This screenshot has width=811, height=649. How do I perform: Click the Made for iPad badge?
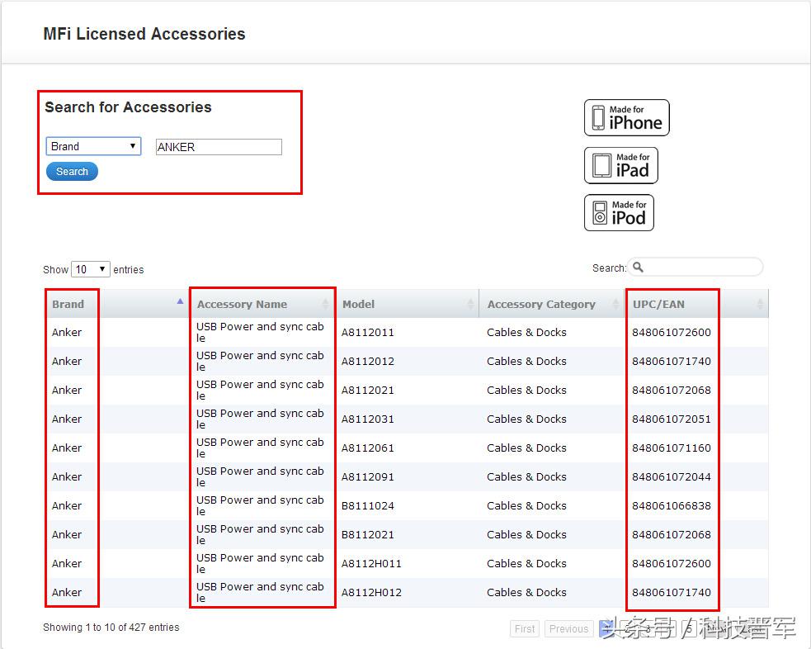click(620, 165)
